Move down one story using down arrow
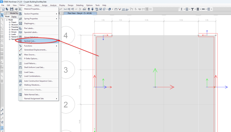The width and height of the screenshot is (231, 132). 92,9
